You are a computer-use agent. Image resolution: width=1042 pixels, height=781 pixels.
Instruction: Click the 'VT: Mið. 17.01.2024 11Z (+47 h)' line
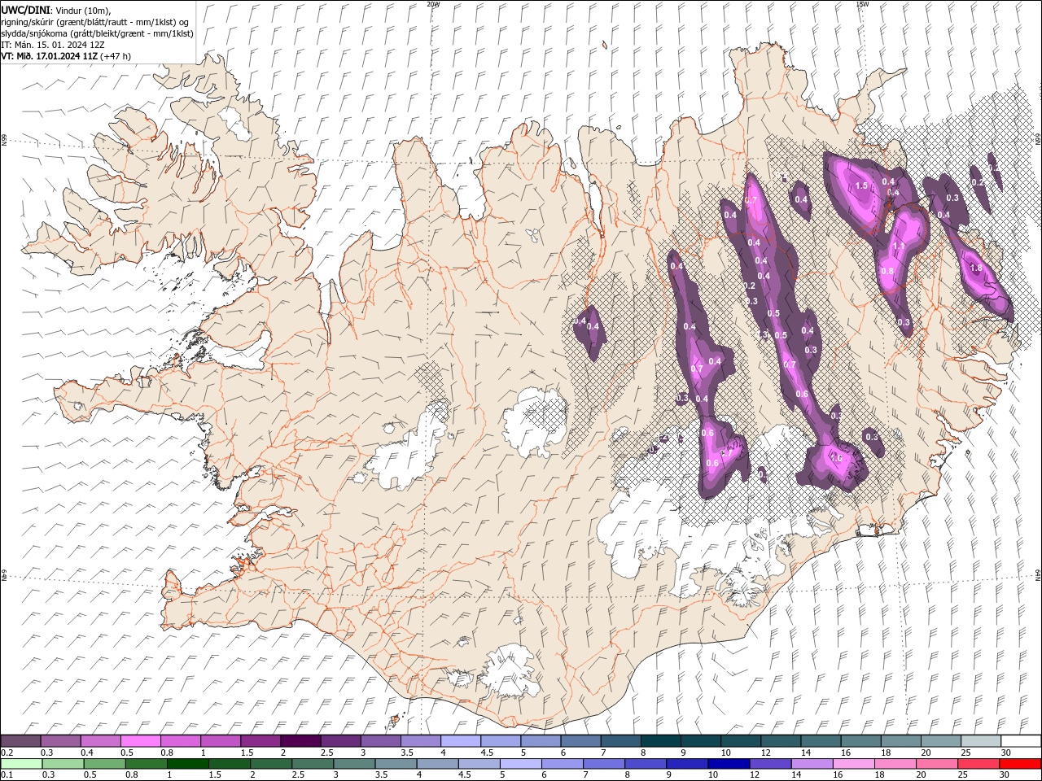(x=66, y=56)
